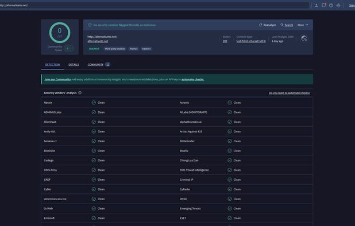Click the URL search bar field
The width and height of the screenshot is (355, 226).
coord(154,5)
